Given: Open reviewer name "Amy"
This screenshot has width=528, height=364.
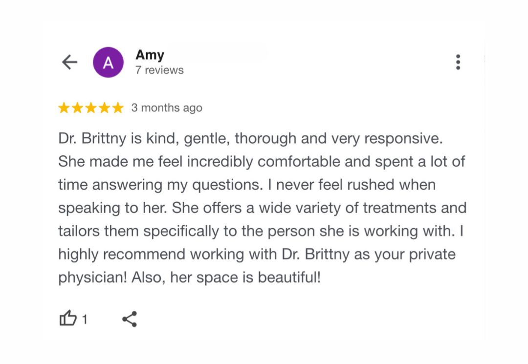Looking at the screenshot, I should click(150, 55).
